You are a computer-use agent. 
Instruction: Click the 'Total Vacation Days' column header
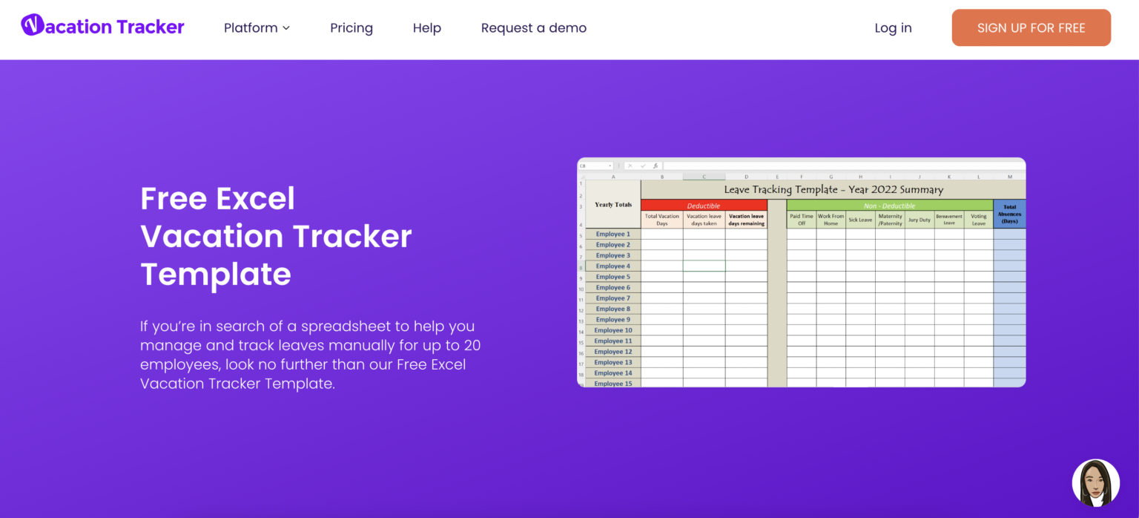point(662,220)
